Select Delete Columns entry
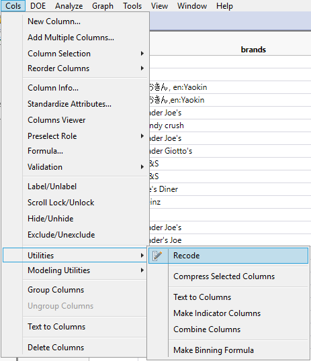The height and width of the screenshot is (361, 311). pyautogui.click(x=56, y=348)
